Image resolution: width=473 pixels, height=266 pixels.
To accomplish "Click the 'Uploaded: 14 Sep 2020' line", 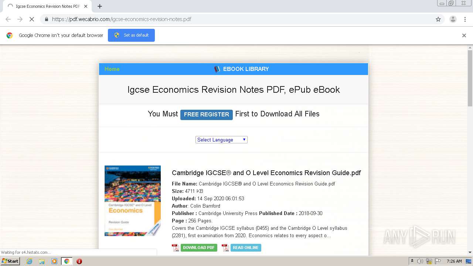I will (x=208, y=199).
